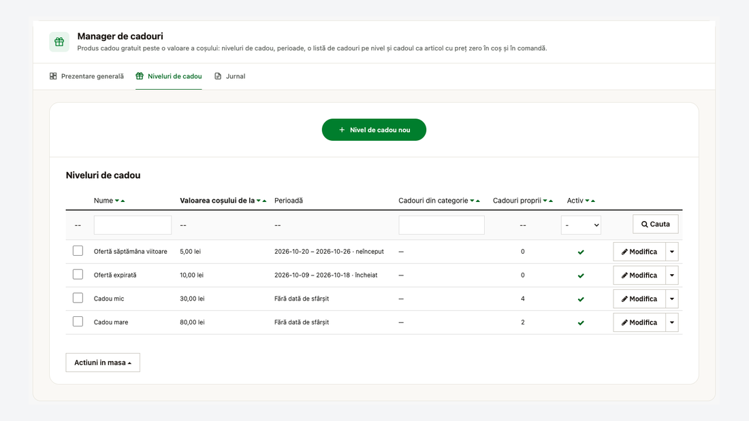
Task: Sort by Nume column arrows
Action: [120, 201]
